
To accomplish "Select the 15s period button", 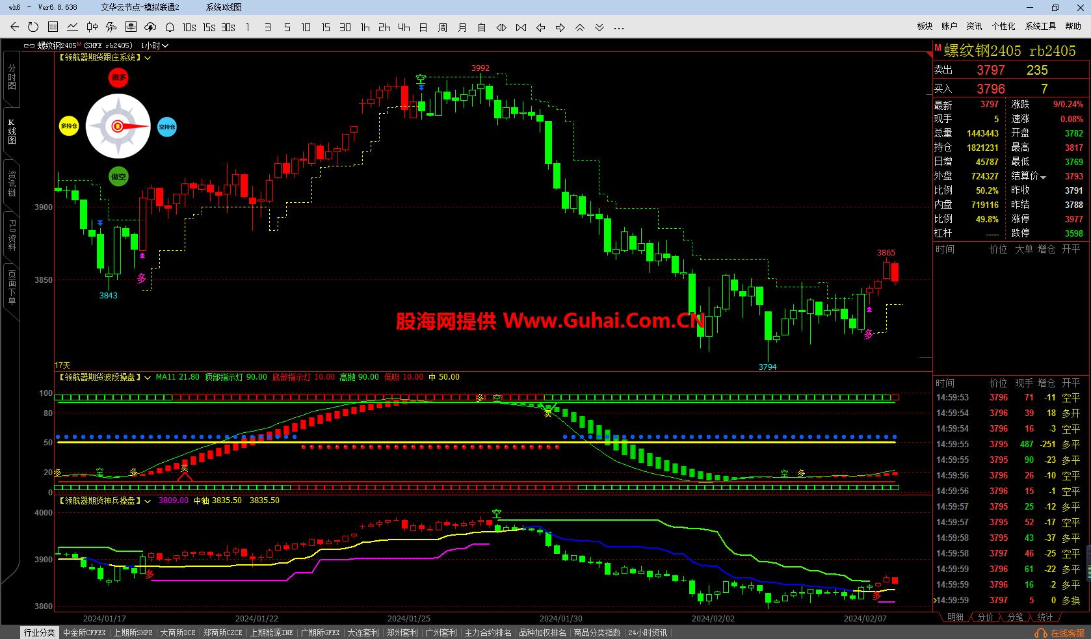I will [209, 27].
